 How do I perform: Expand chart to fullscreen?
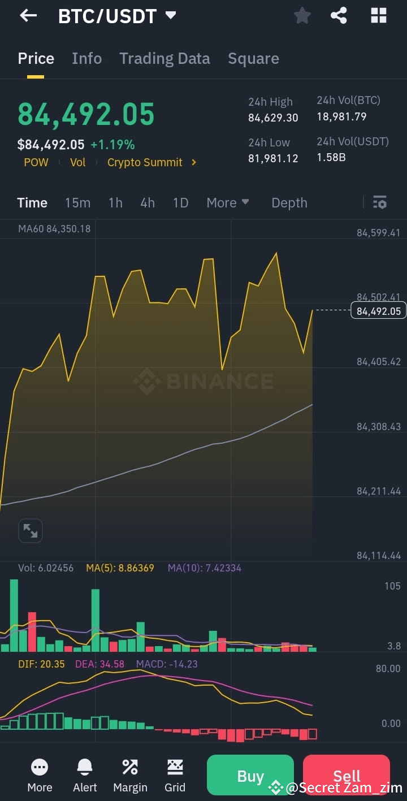31,531
